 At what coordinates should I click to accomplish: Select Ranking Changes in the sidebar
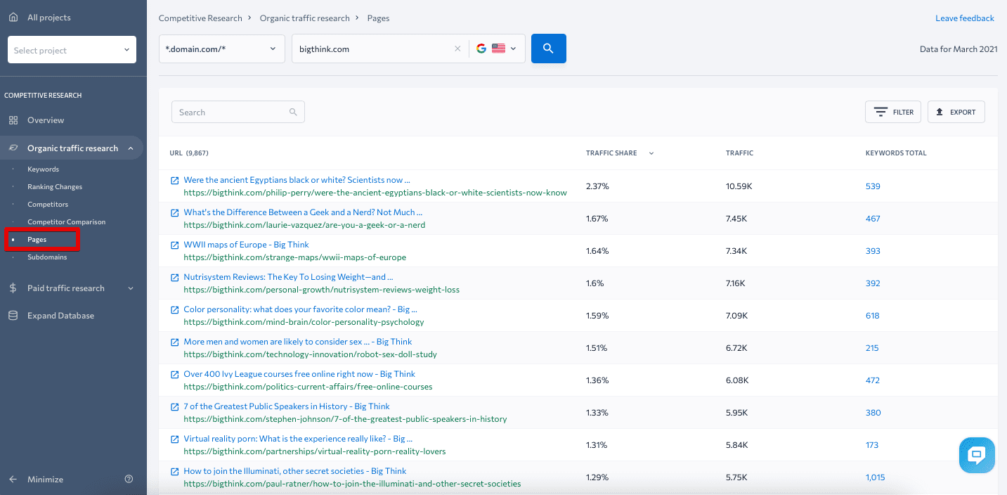55,187
